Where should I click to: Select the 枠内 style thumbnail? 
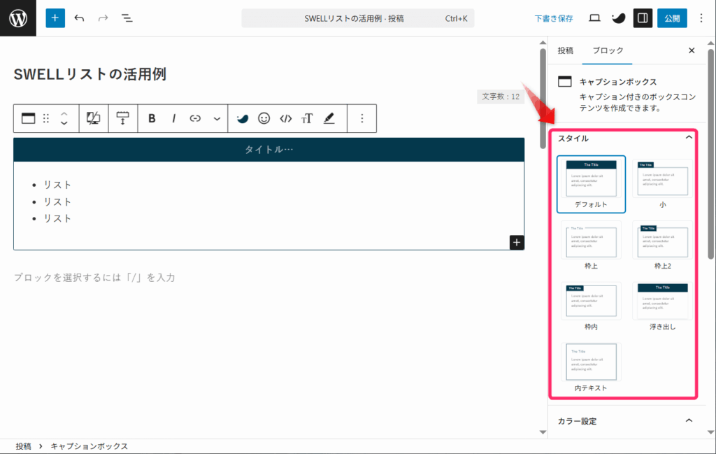591,306
